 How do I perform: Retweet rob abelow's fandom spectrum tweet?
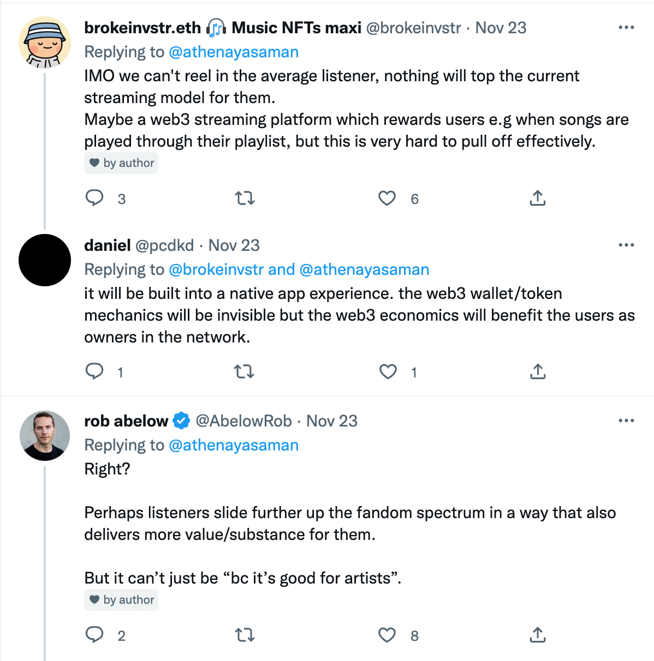point(245,635)
